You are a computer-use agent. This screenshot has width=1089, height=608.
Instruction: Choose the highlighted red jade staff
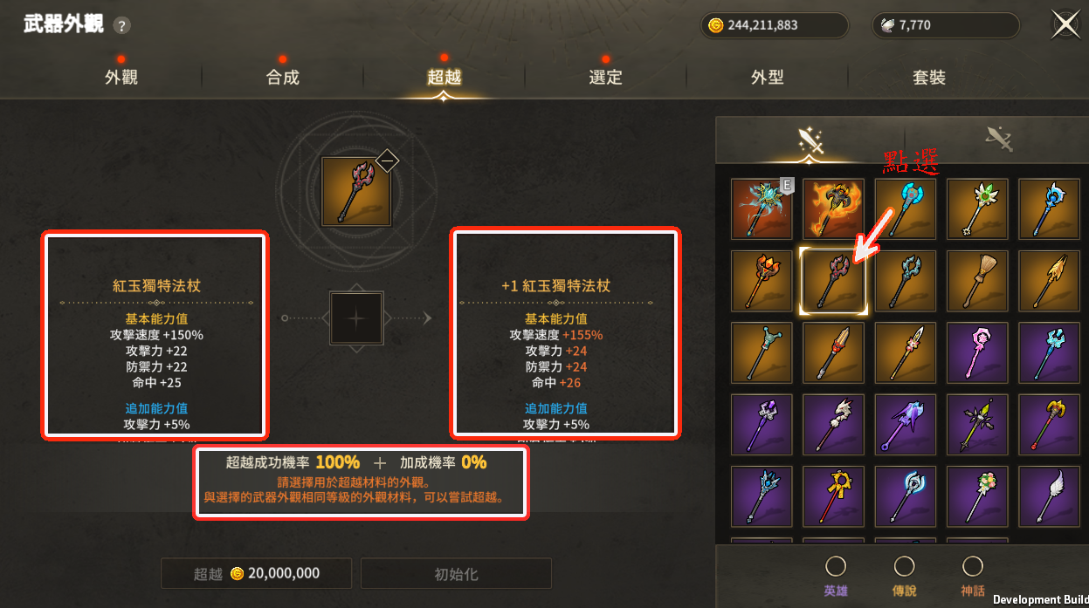point(834,281)
